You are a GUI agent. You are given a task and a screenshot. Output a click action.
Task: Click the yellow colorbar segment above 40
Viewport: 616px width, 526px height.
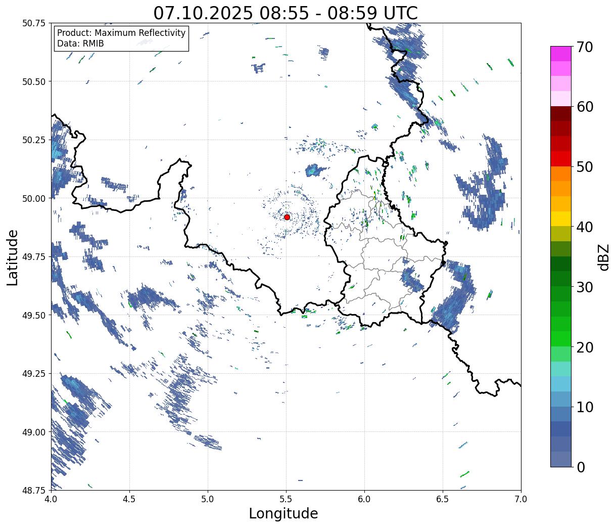coord(561,218)
